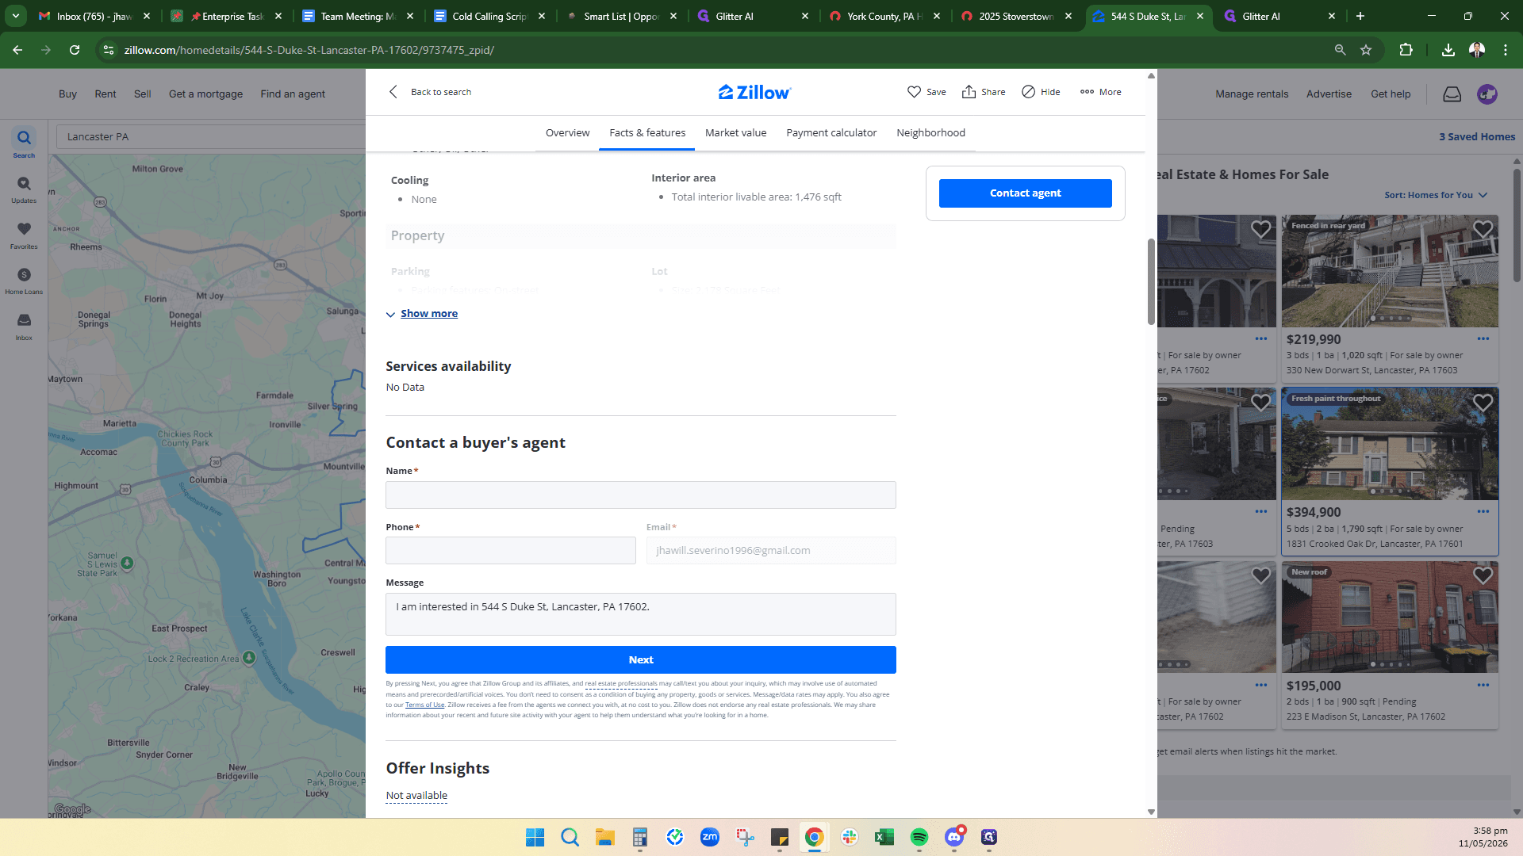Click into the Name input field
The width and height of the screenshot is (1523, 856).
pyautogui.click(x=640, y=495)
